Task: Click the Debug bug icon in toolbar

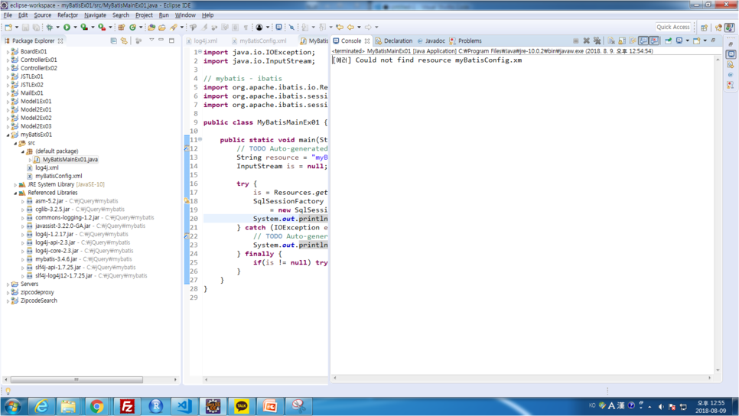Action: point(50,28)
